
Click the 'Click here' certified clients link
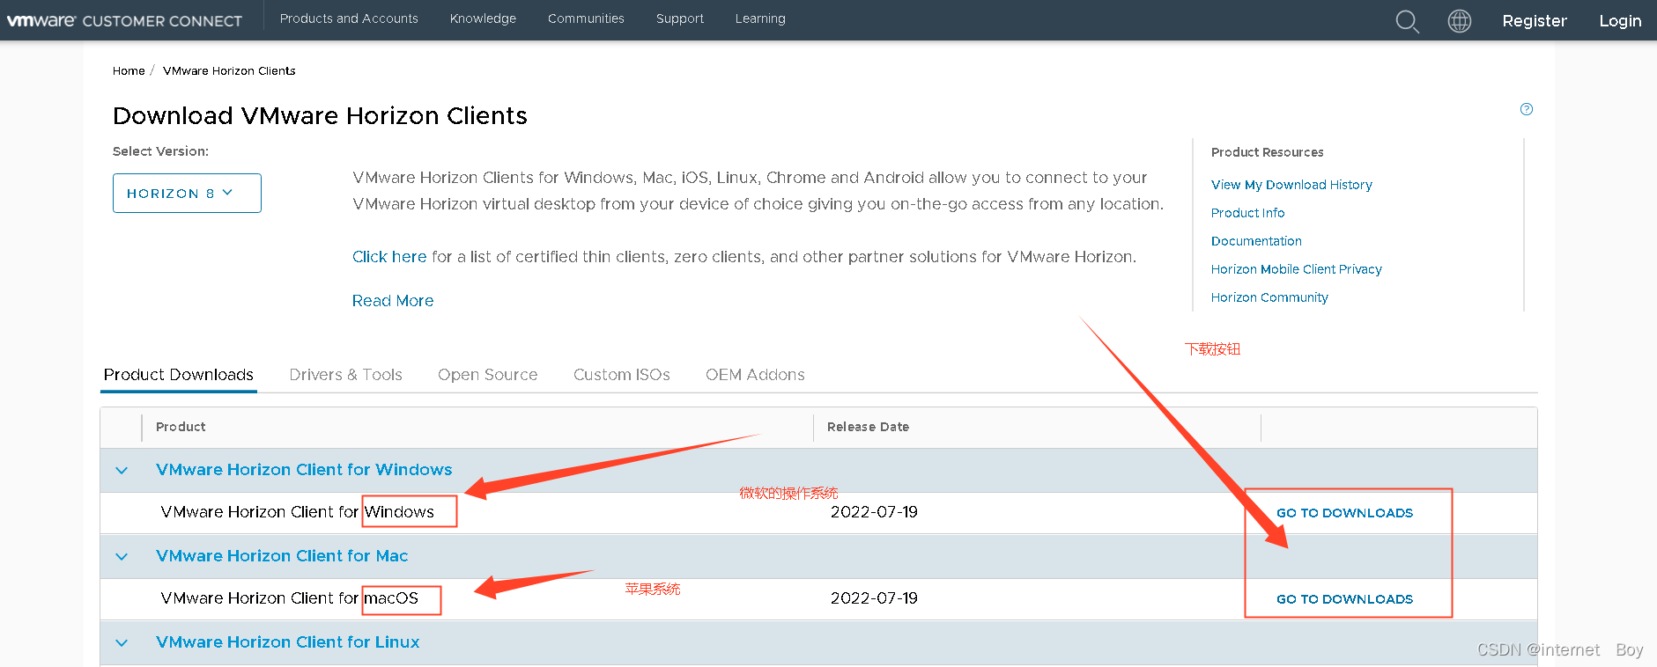click(x=389, y=257)
